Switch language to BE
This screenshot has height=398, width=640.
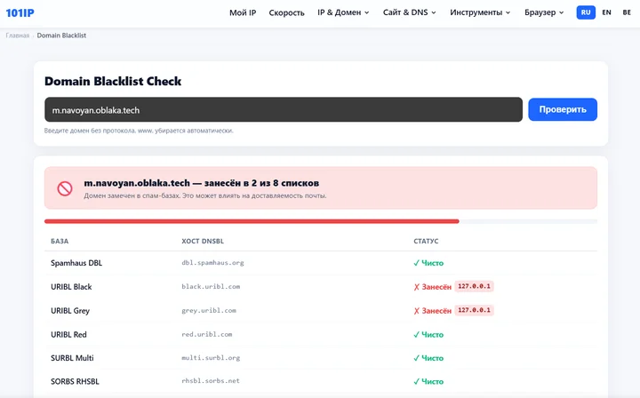(627, 12)
